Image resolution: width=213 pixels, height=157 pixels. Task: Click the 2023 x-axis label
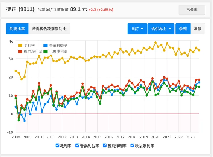(x=190, y=137)
